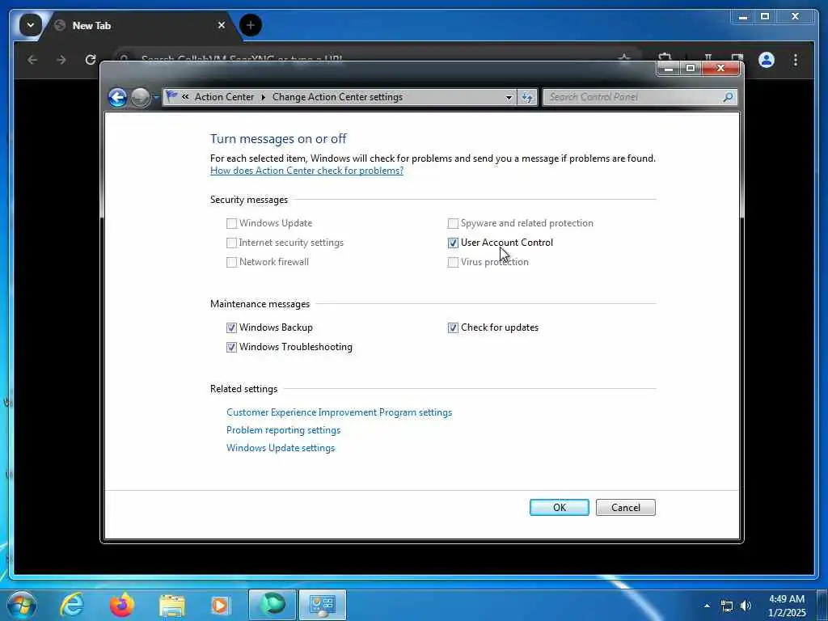Click the Cancel button
The image size is (828, 621).
(625, 508)
